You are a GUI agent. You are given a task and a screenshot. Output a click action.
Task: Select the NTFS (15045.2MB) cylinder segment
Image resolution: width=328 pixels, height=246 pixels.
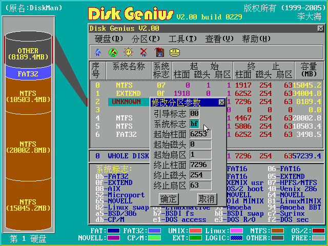tap(28, 205)
